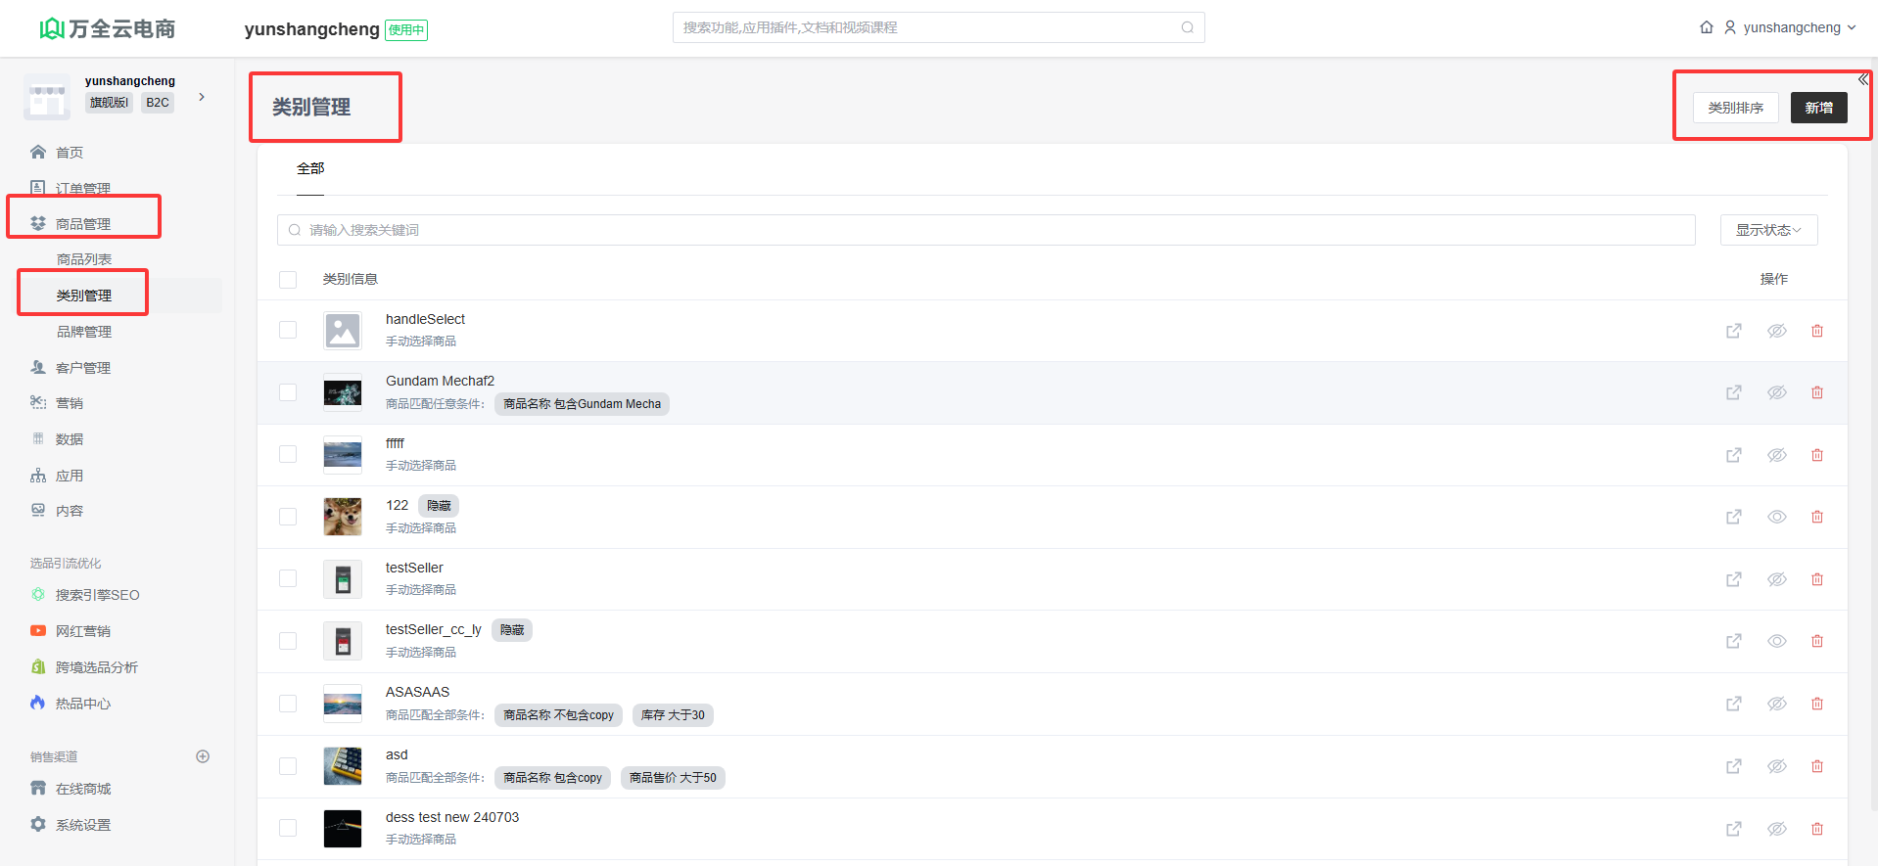Collapse the panel with double-chevron icon

[x=1862, y=80]
